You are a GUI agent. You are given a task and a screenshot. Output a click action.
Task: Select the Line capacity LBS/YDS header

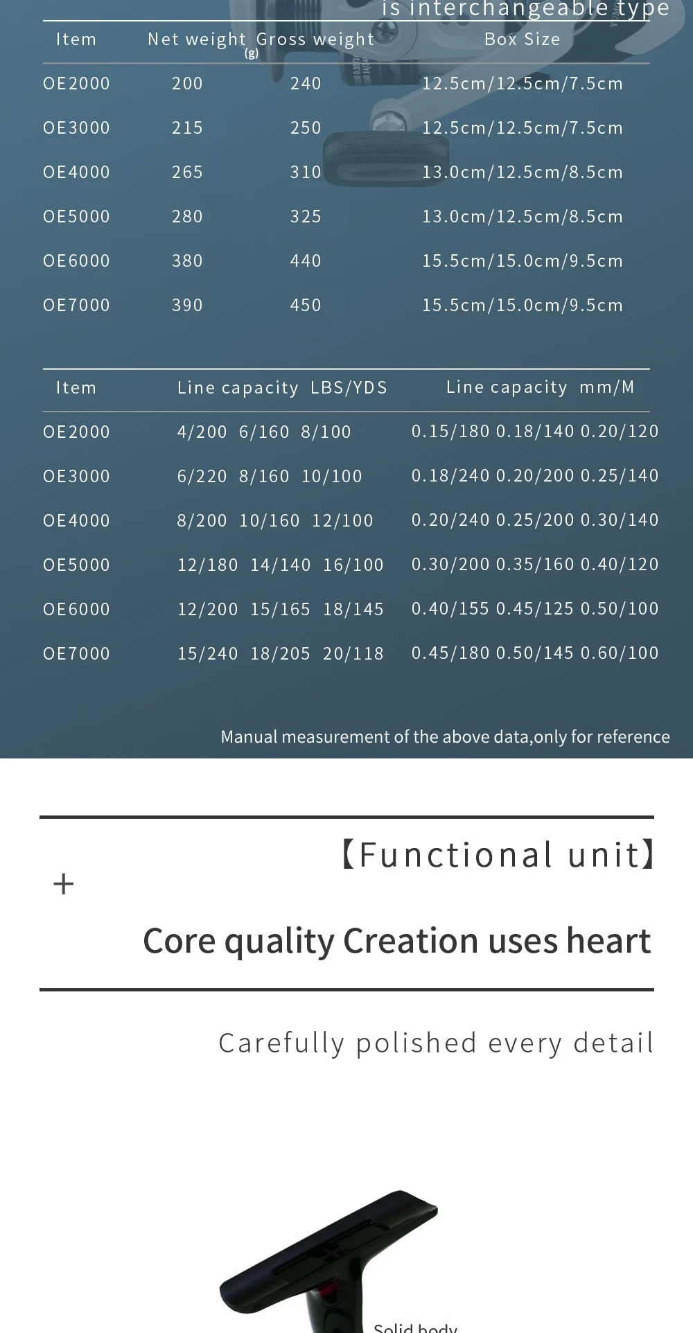coord(282,388)
